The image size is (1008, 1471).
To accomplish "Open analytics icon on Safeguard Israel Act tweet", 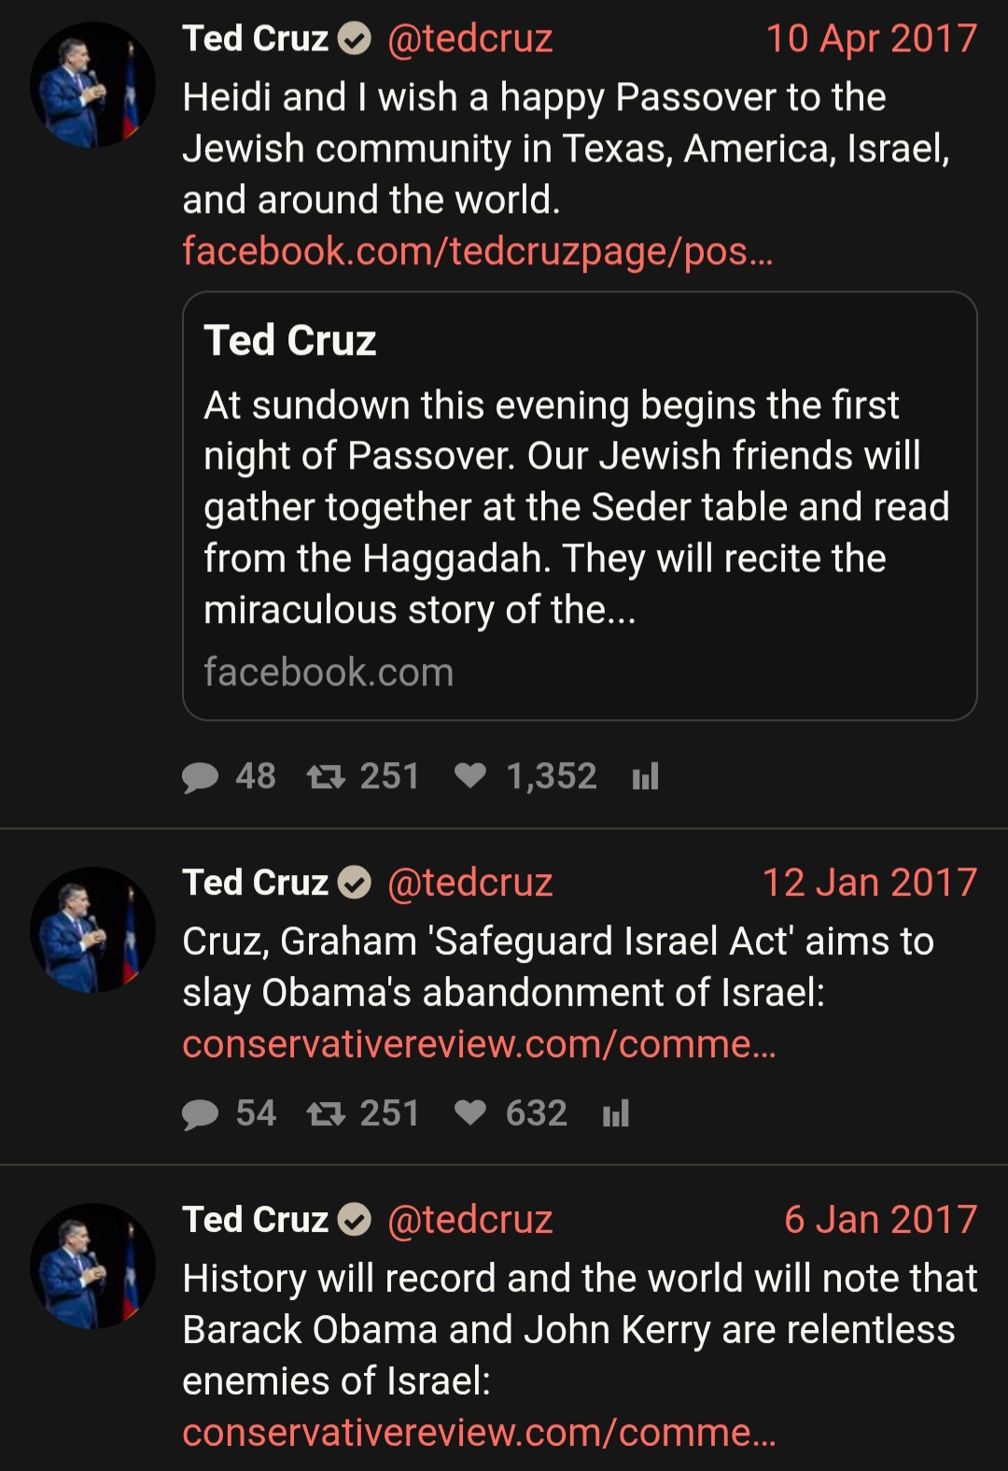I will click(616, 1113).
